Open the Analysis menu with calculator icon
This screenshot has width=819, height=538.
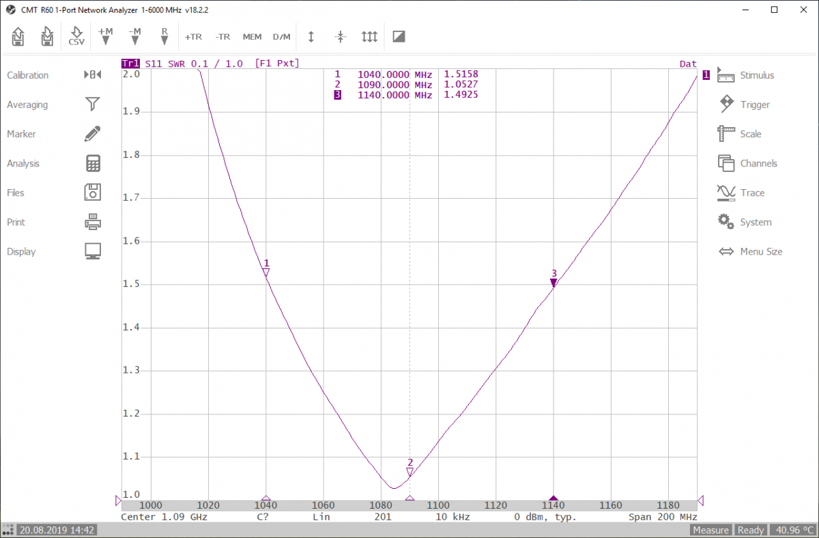tap(54, 163)
